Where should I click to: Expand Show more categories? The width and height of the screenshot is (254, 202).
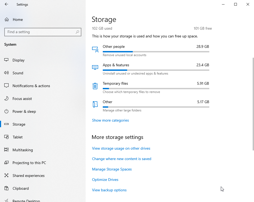click(x=110, y=120)
